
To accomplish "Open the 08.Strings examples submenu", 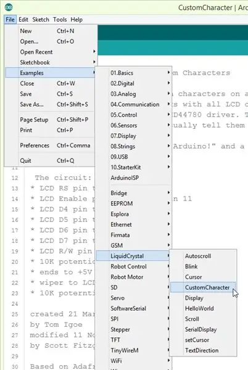I will coord(133,146).
